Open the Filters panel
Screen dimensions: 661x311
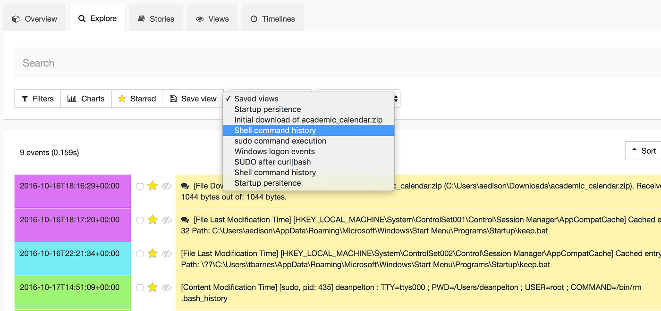pyautogui.click(x=38, y=99)
